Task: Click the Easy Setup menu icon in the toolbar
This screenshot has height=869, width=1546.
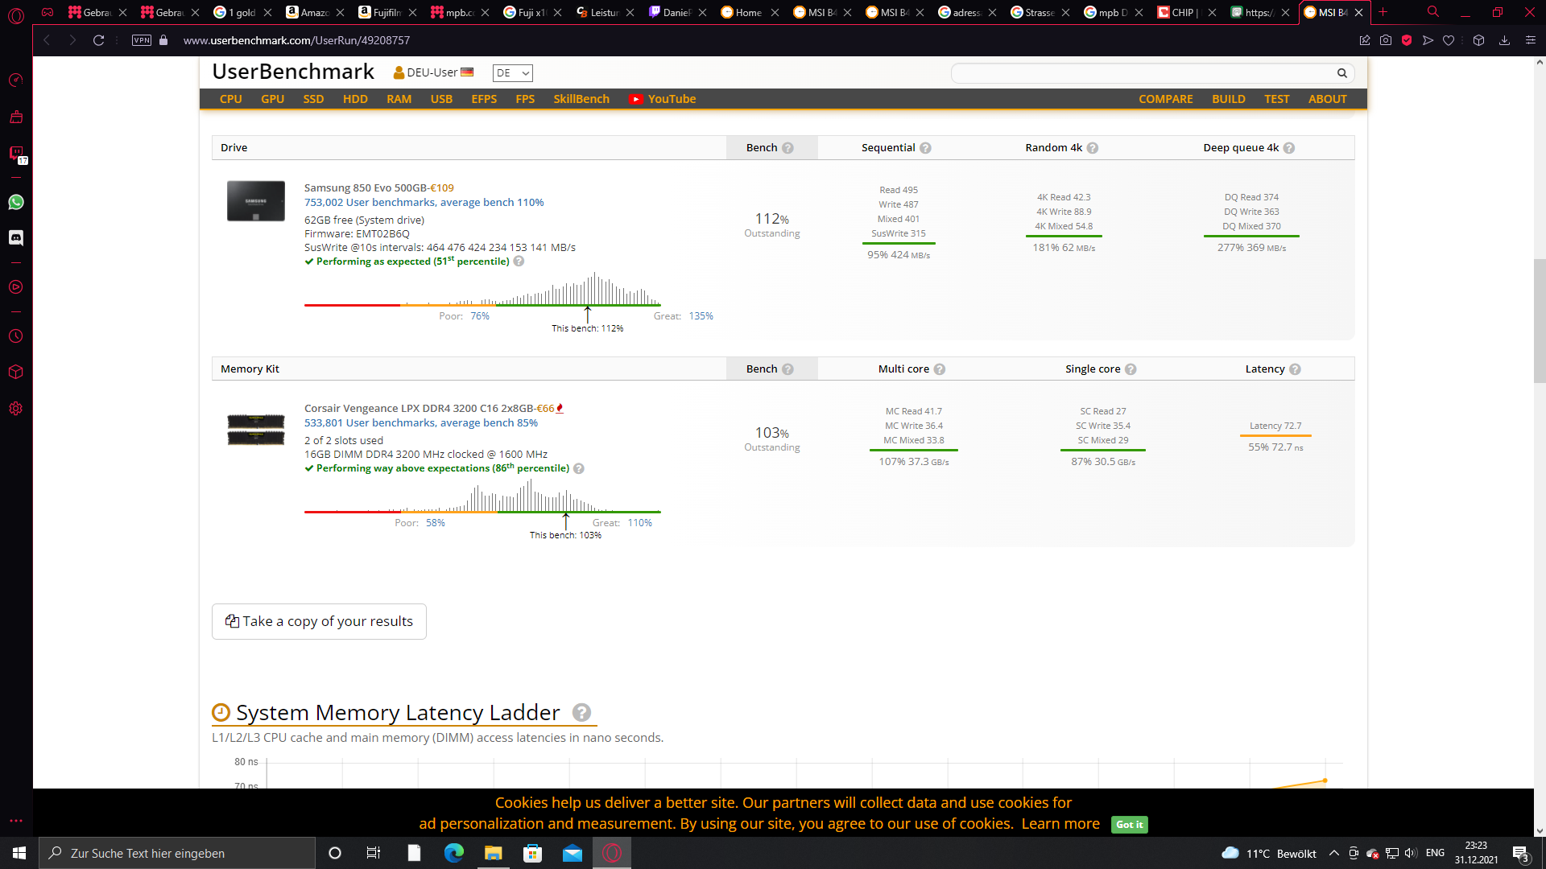Action: (x=1531, y=40)
